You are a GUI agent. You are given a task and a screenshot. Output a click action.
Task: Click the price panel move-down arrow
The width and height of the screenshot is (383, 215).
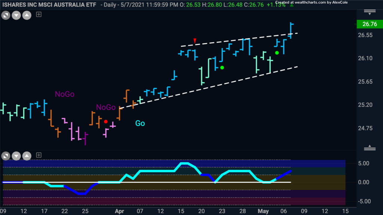click(16, 16)
